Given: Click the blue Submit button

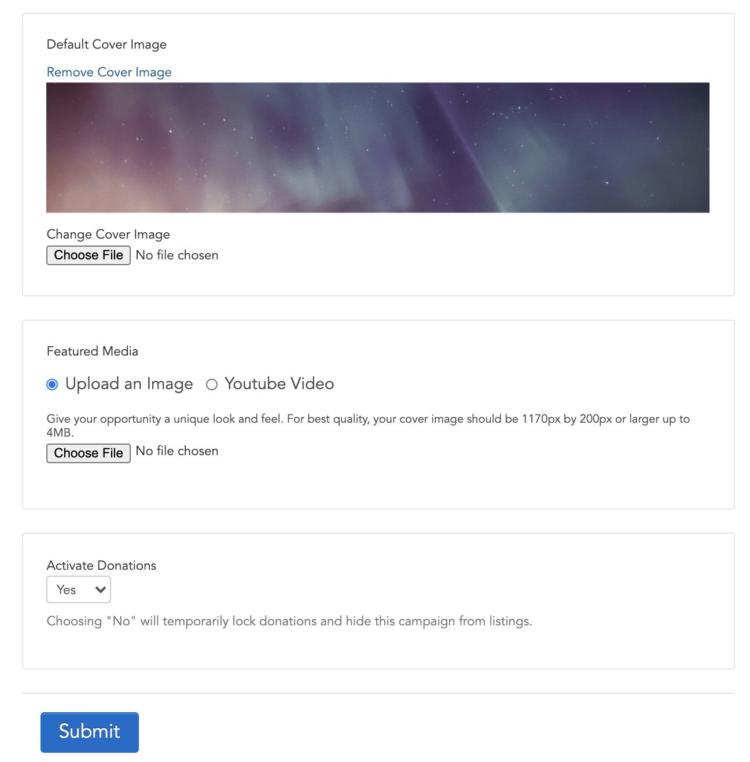Looking at the screenshot, I should [90, 732].
